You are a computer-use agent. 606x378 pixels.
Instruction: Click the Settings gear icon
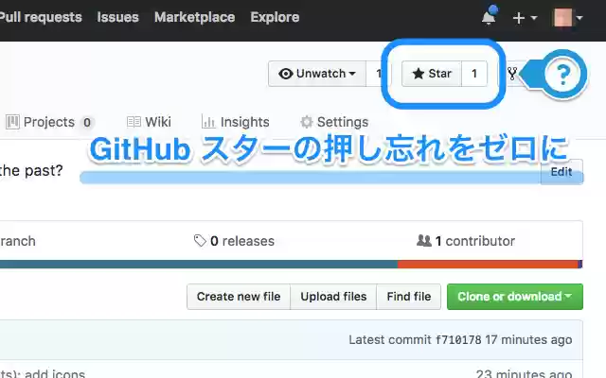307,122
